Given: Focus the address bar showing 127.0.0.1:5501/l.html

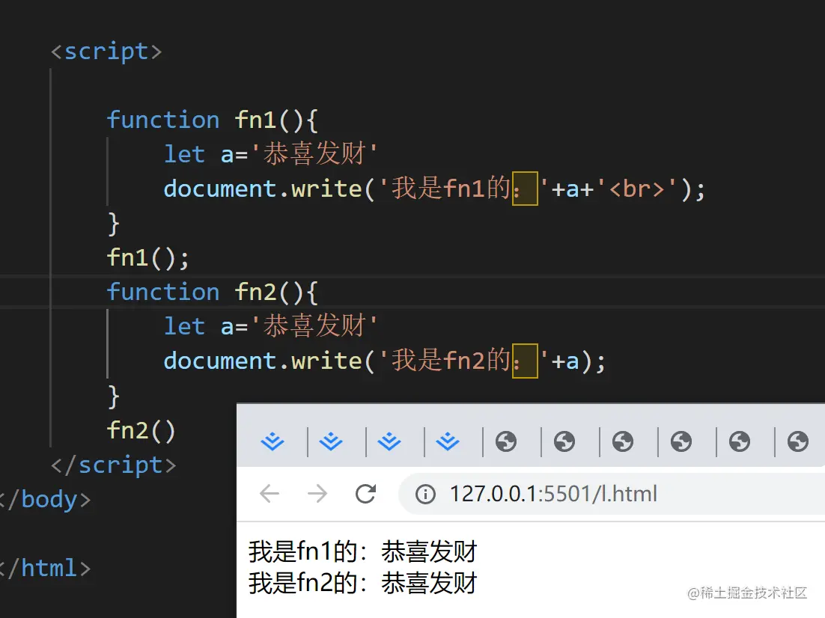Looking at the screenshot, I should [x=610, y=494].
